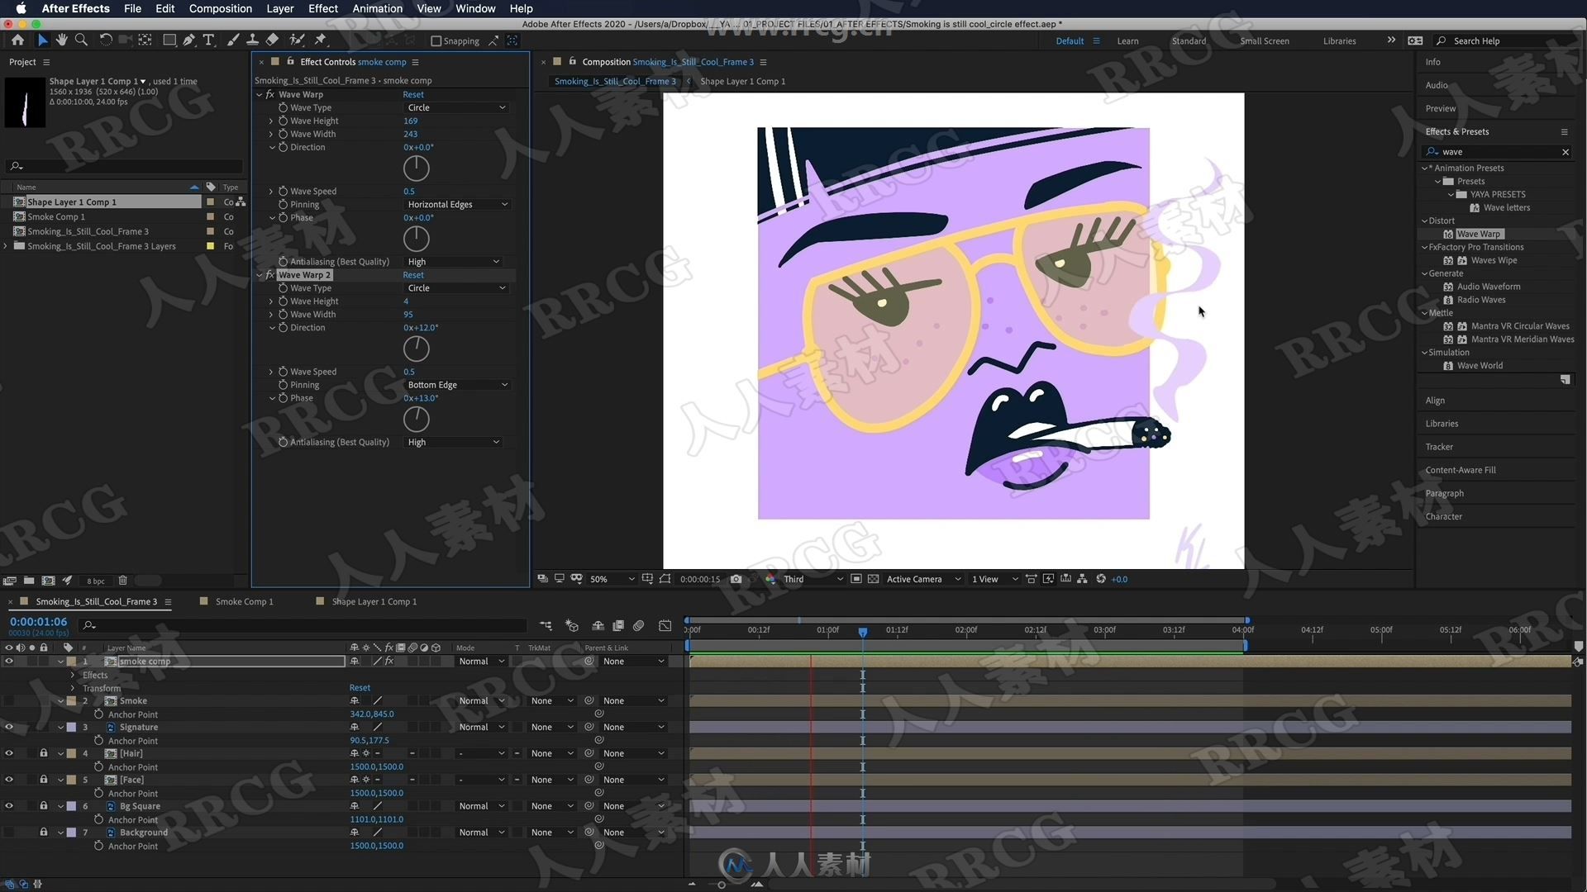This screenshot has width=1587, height=892.
Task: Reset the Wave Warp effect
Action: [413, 94]
